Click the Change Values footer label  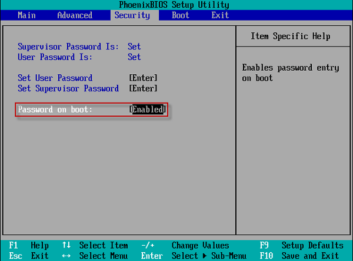201,245
